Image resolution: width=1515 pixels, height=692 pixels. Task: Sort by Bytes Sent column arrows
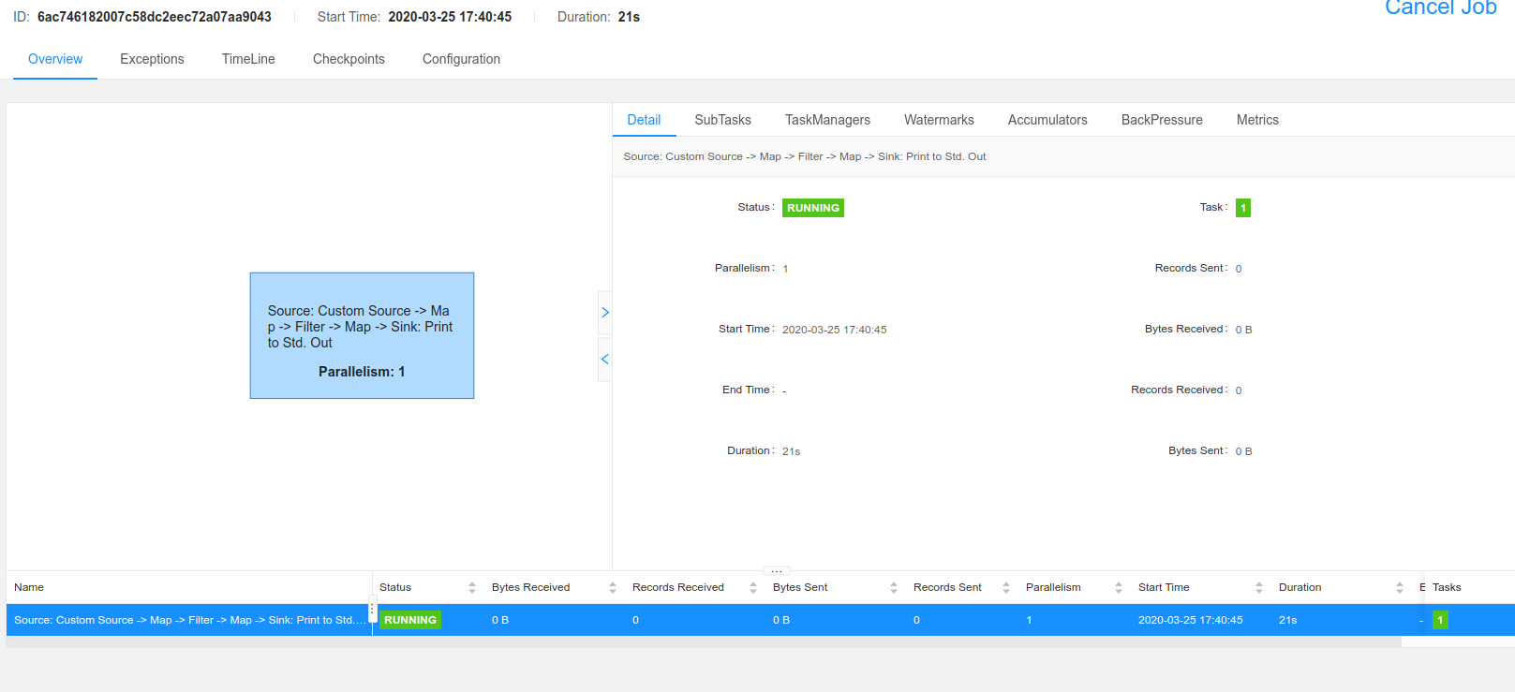[x=894, y=588]
